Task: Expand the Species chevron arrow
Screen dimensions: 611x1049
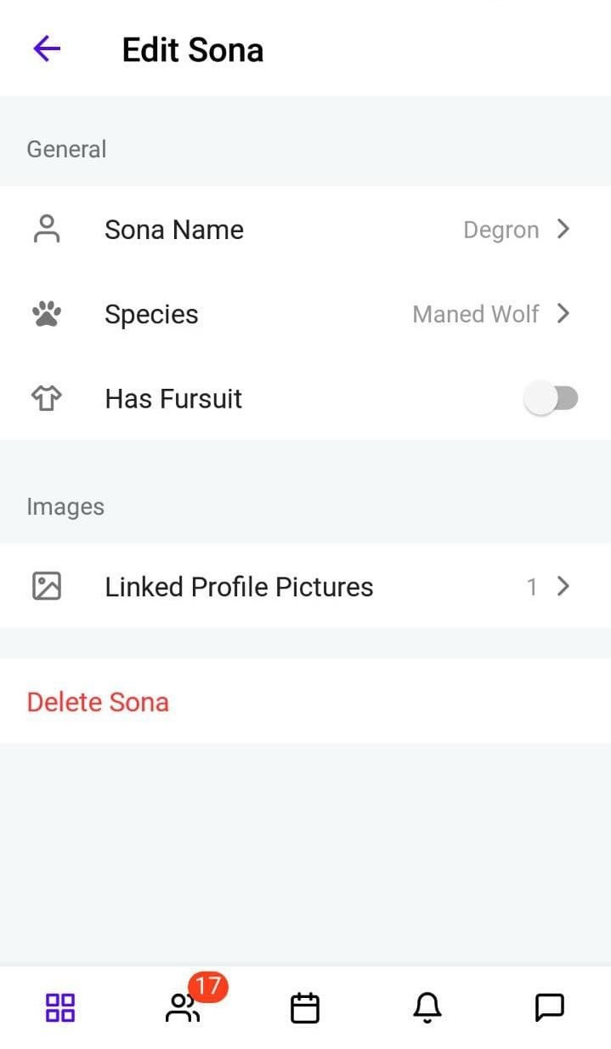Action: click(x=563, y=314)
